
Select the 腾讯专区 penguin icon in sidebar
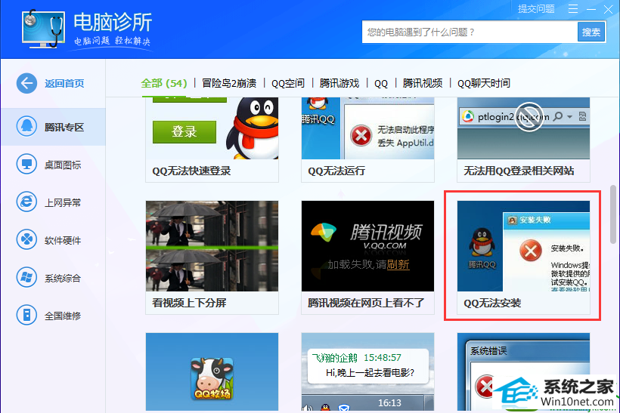tap(26, 127)
